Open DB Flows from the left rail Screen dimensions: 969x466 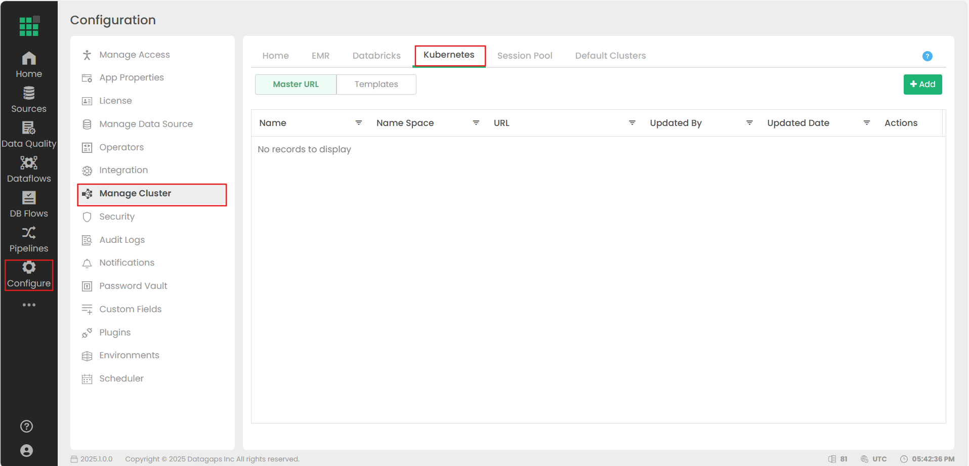(x=29, y=204)
